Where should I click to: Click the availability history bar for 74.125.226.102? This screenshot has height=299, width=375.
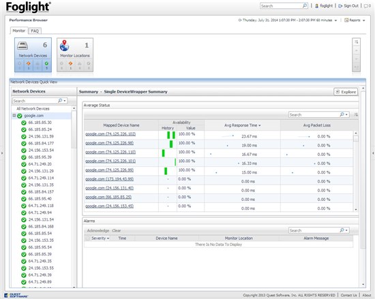click(x=171, y=135)
